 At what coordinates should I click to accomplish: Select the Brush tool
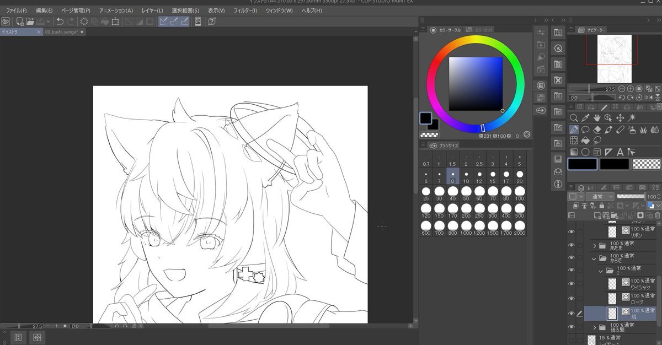point(608,130)
